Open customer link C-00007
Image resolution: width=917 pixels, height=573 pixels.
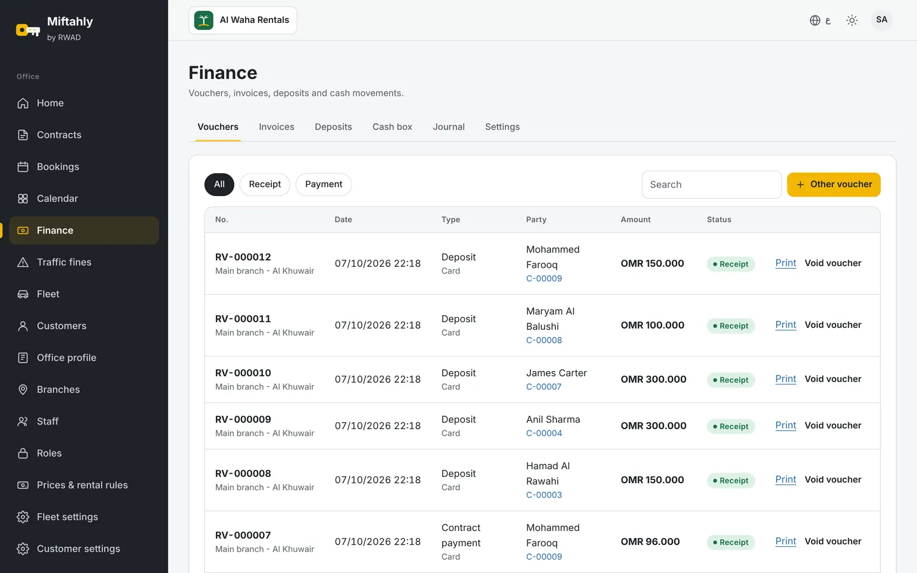(x=544, y=386)
